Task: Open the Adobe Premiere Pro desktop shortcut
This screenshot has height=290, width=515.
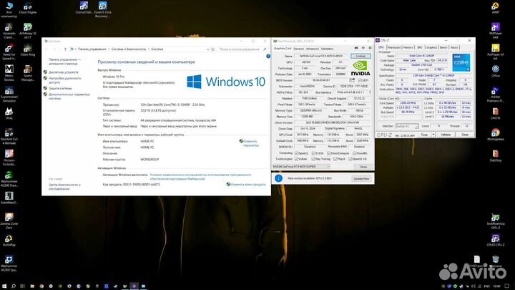Action: (x=495, y=95)
